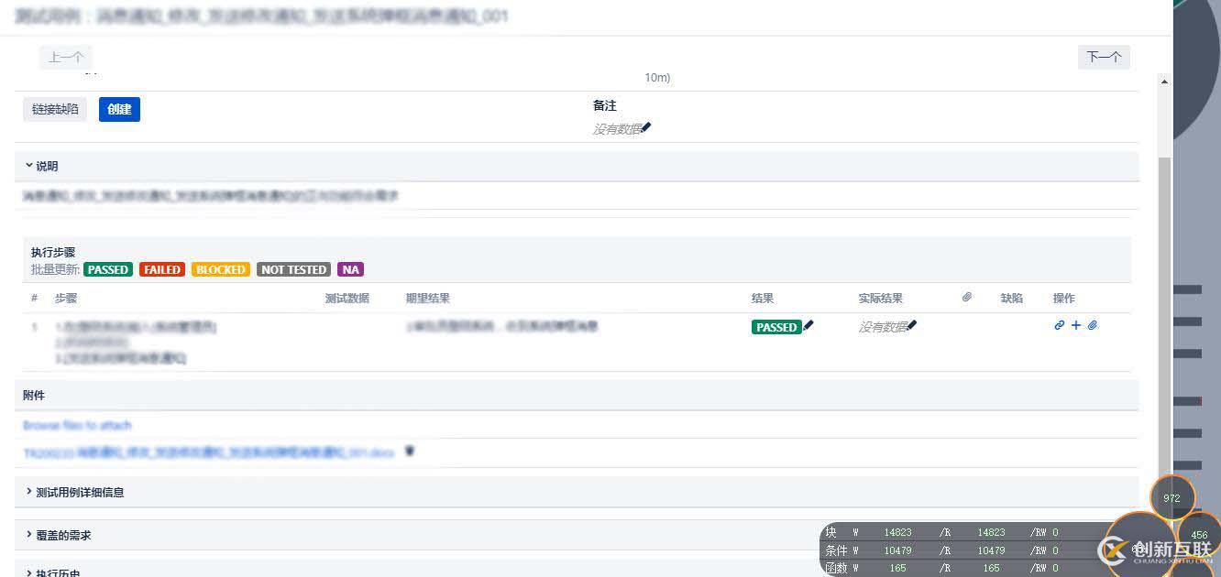Edit the actual result with the pencil icon
This screenshot has width=1221, height=577.
coord(912,326)
